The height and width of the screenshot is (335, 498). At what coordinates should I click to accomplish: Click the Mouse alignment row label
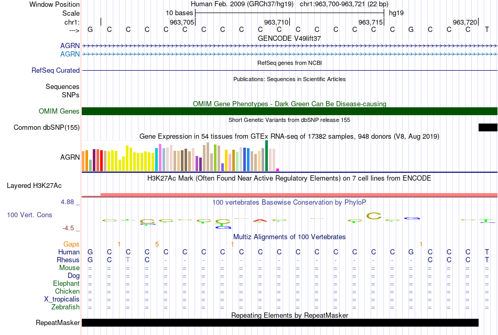[x=69, y=268]
